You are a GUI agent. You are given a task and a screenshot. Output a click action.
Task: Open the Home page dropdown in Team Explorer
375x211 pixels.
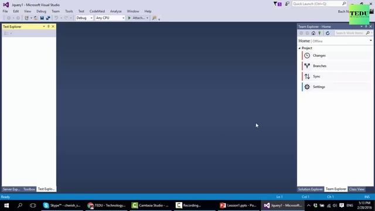tap(371, 40)
